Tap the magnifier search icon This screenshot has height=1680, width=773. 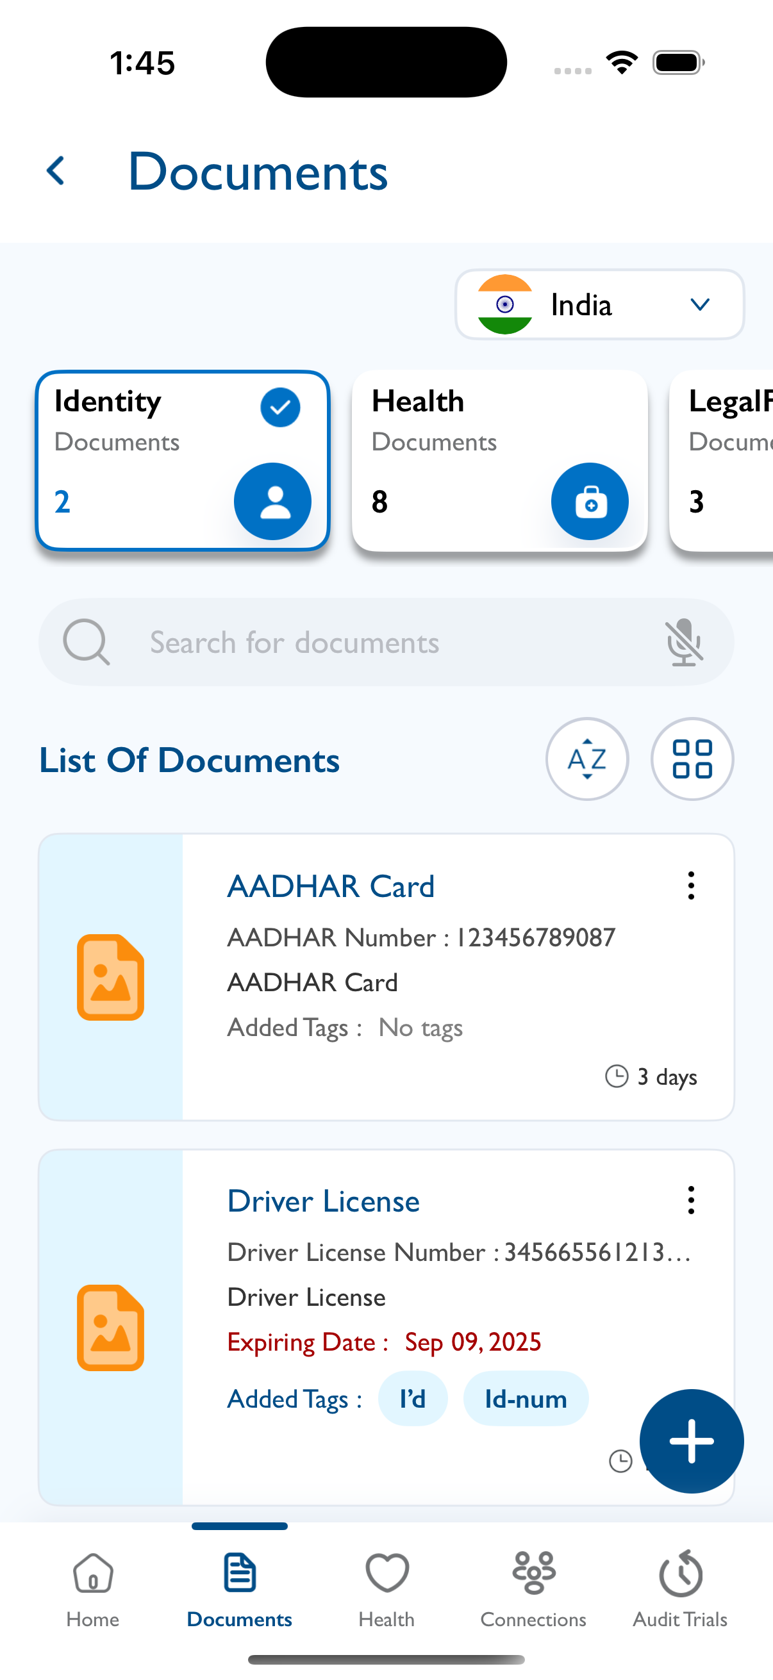(86, 643)
